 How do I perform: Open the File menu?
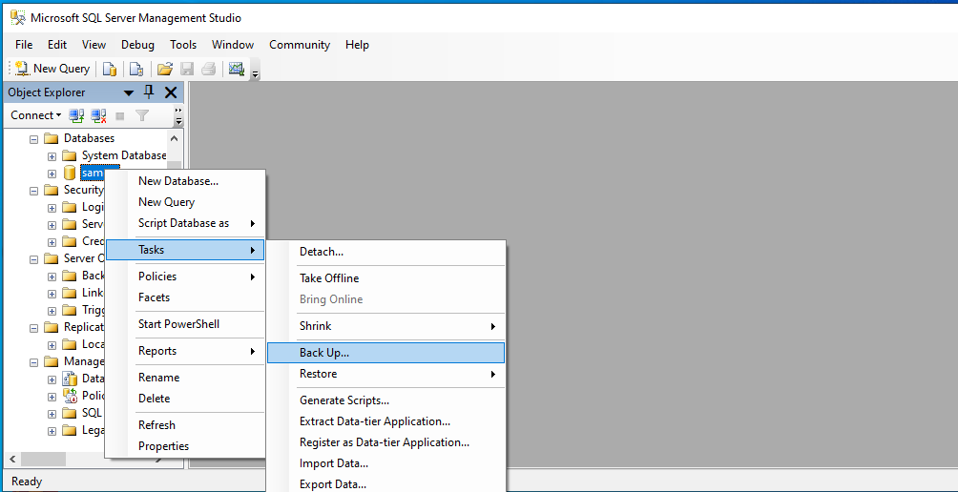click(x=24, y=45)
